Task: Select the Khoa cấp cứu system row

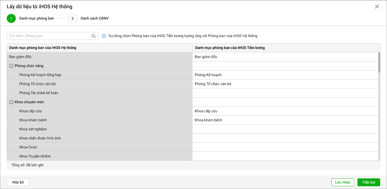Action: click(100, 111)
